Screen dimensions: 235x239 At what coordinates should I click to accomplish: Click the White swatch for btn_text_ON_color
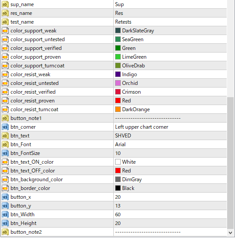[118, 162]
